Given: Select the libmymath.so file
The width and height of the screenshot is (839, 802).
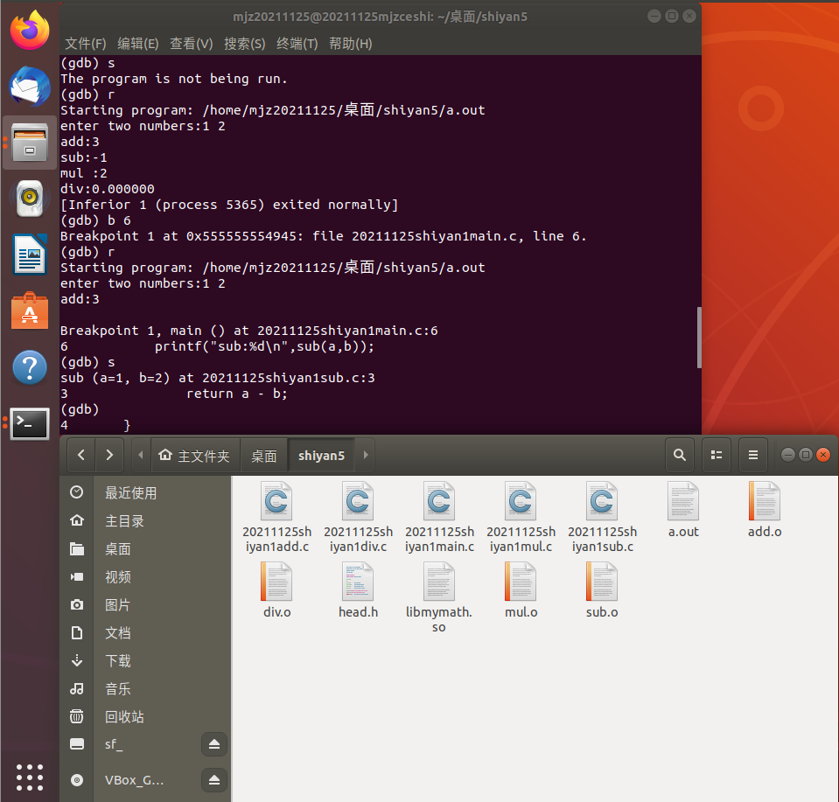Looking at the screenshot, I should point(439,597).
